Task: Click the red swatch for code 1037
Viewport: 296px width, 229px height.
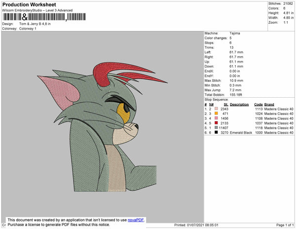Action: (216, 123)
